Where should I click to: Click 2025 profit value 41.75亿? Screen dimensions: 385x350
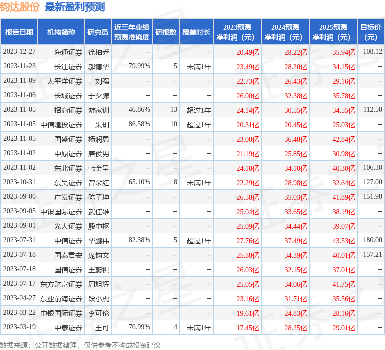coord(344,284)
